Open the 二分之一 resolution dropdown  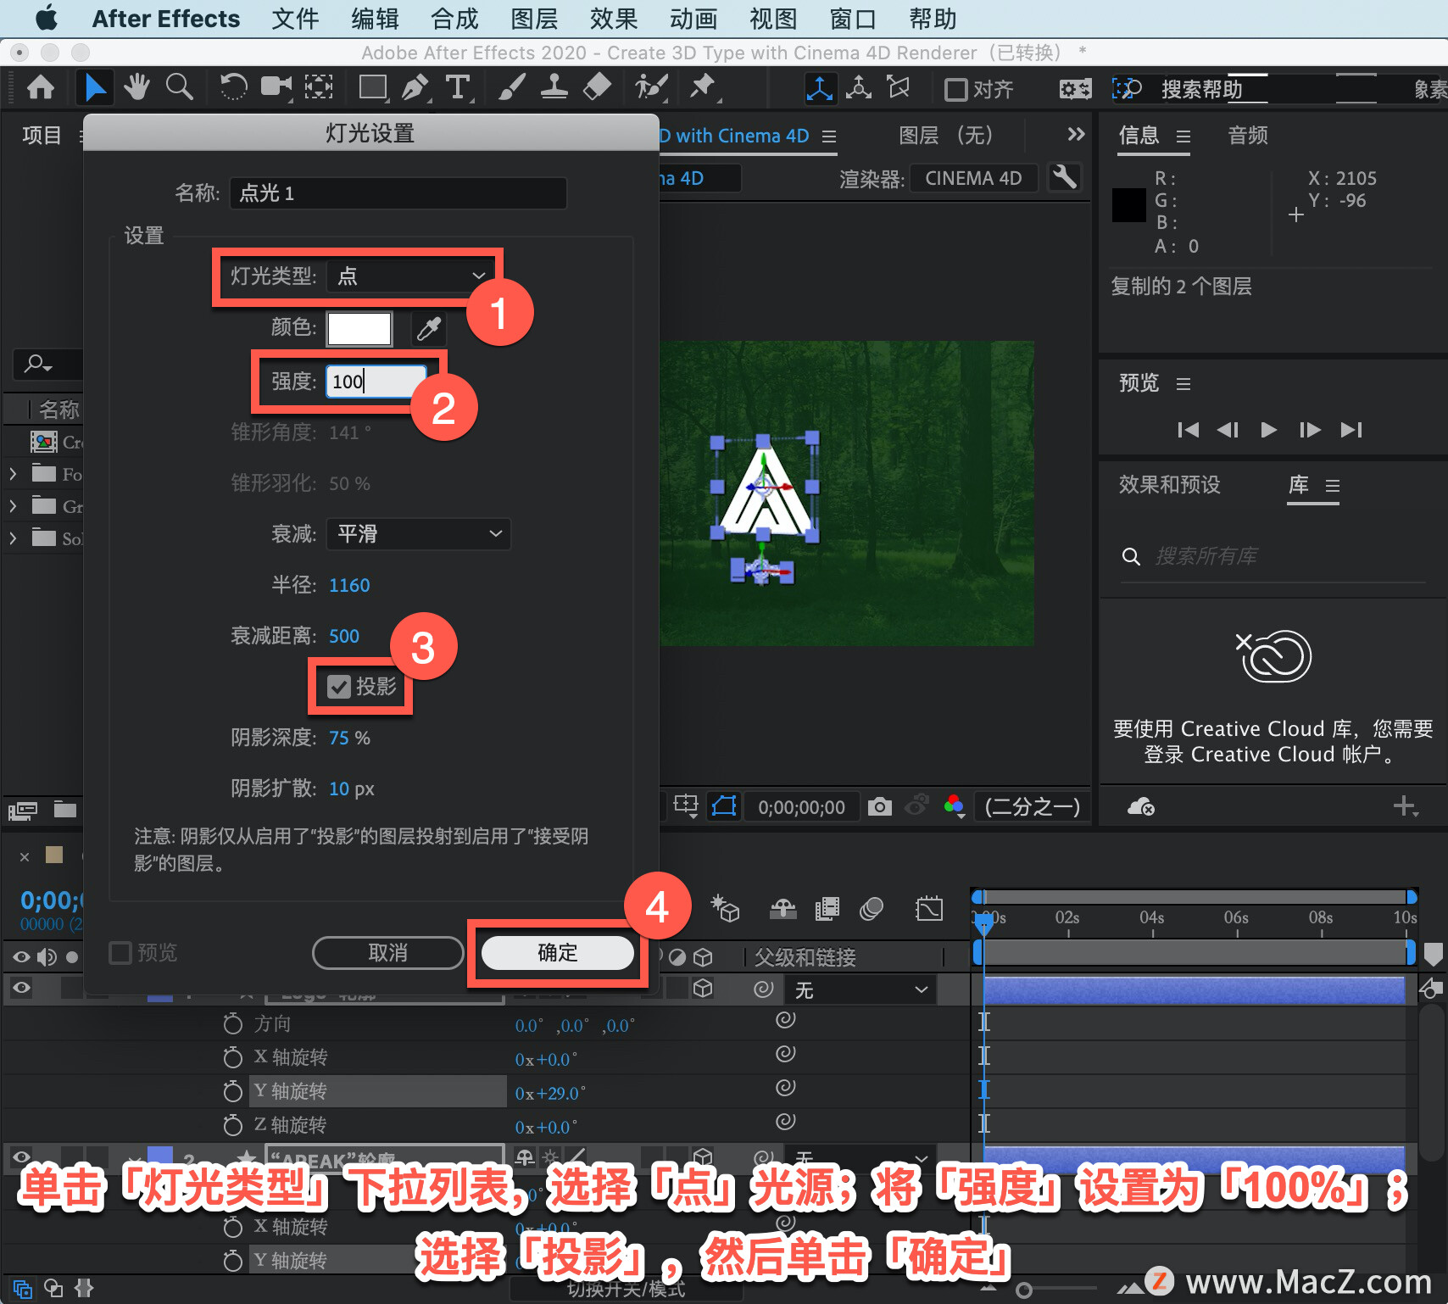pyautogui.click(x=1032, y=806)
